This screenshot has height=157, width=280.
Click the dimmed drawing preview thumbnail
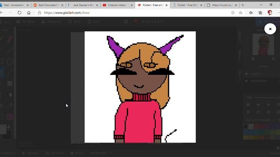pos(263,44)
